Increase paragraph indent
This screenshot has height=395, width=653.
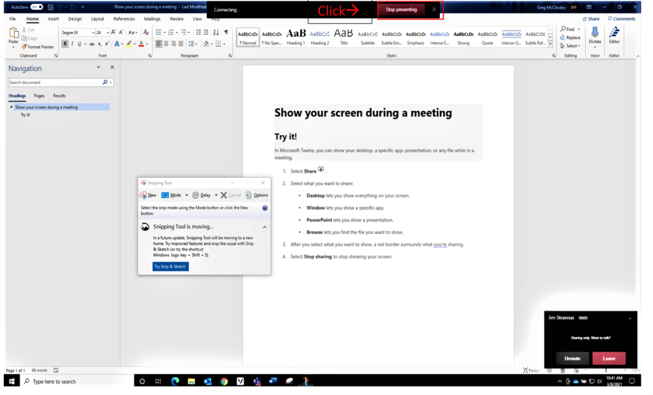pyautogui.click(x=206, y=32)
